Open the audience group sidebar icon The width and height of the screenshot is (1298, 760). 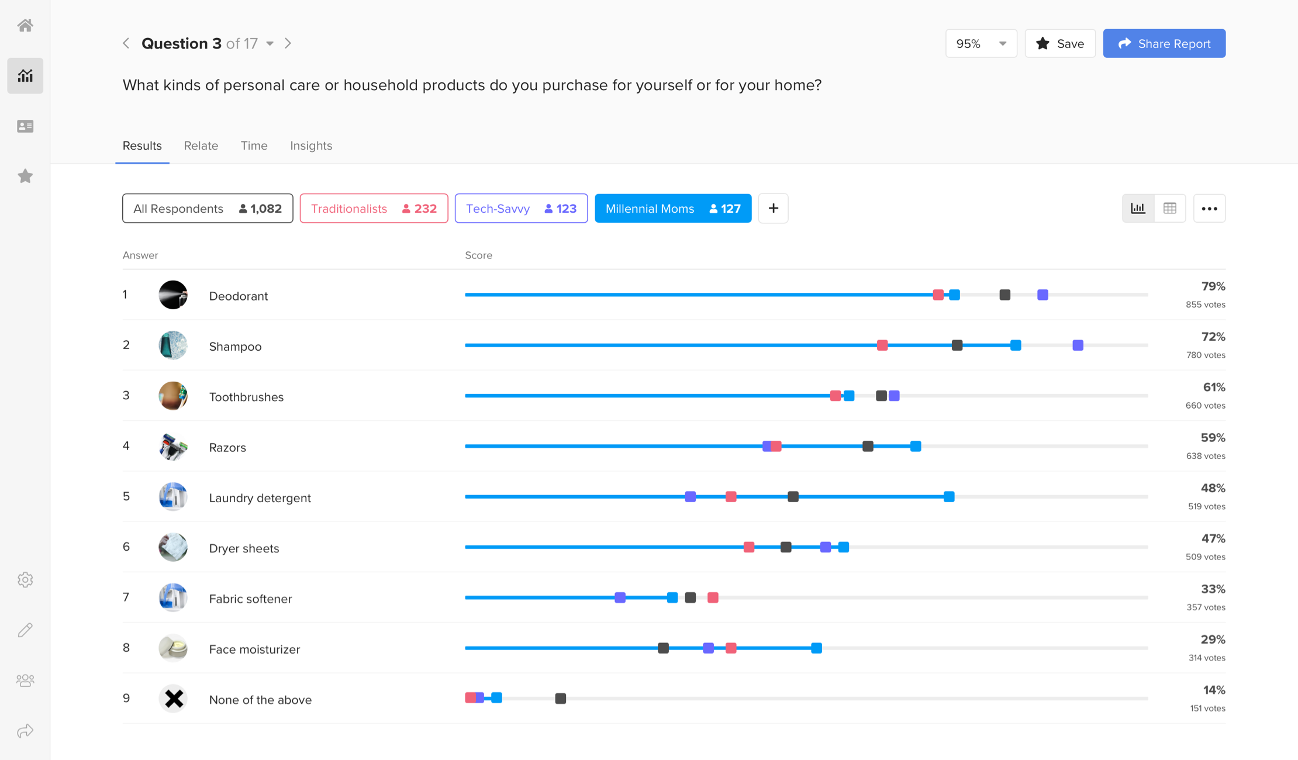coord(25,680)
